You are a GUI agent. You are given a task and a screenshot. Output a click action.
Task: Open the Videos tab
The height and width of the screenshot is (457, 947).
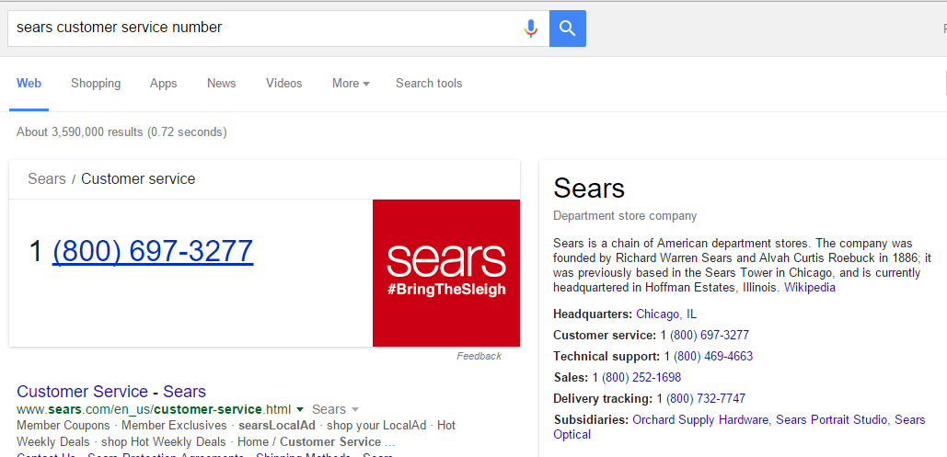point(283,84)
